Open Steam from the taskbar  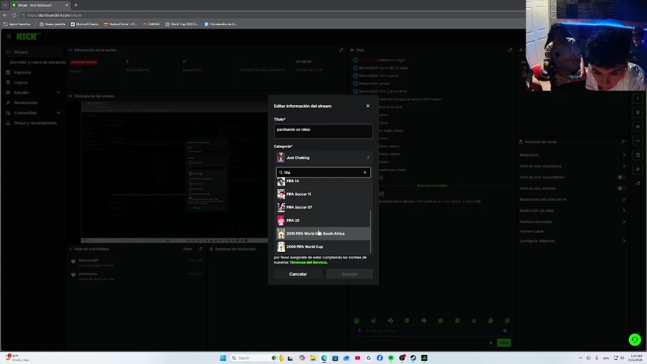tap(413, 358)
